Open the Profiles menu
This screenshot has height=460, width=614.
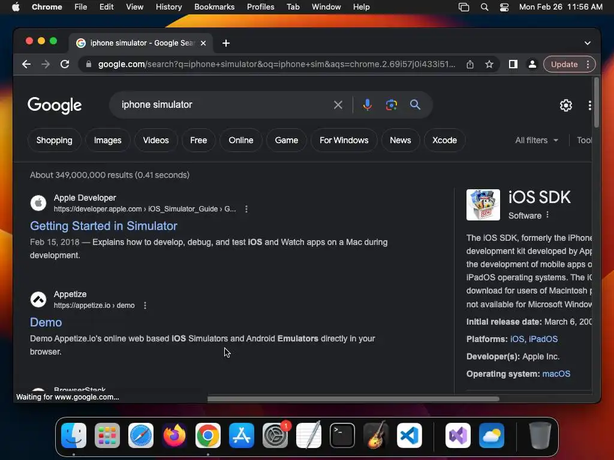point(260,7)
